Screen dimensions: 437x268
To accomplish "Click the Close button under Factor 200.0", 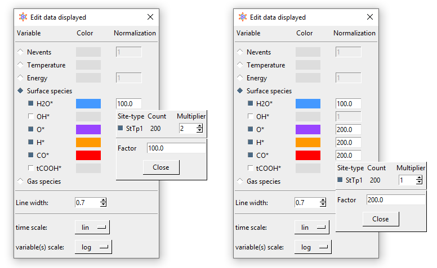I will pyautogui.click(x=380, y=219).
